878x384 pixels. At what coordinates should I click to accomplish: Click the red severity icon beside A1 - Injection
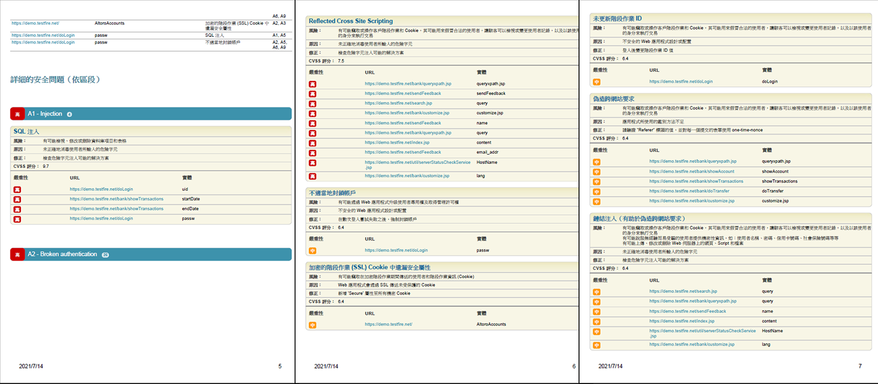[x=18, y=114]
